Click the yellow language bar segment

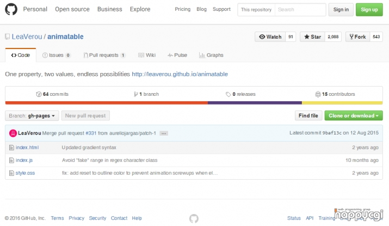click(x=342, y=103)
